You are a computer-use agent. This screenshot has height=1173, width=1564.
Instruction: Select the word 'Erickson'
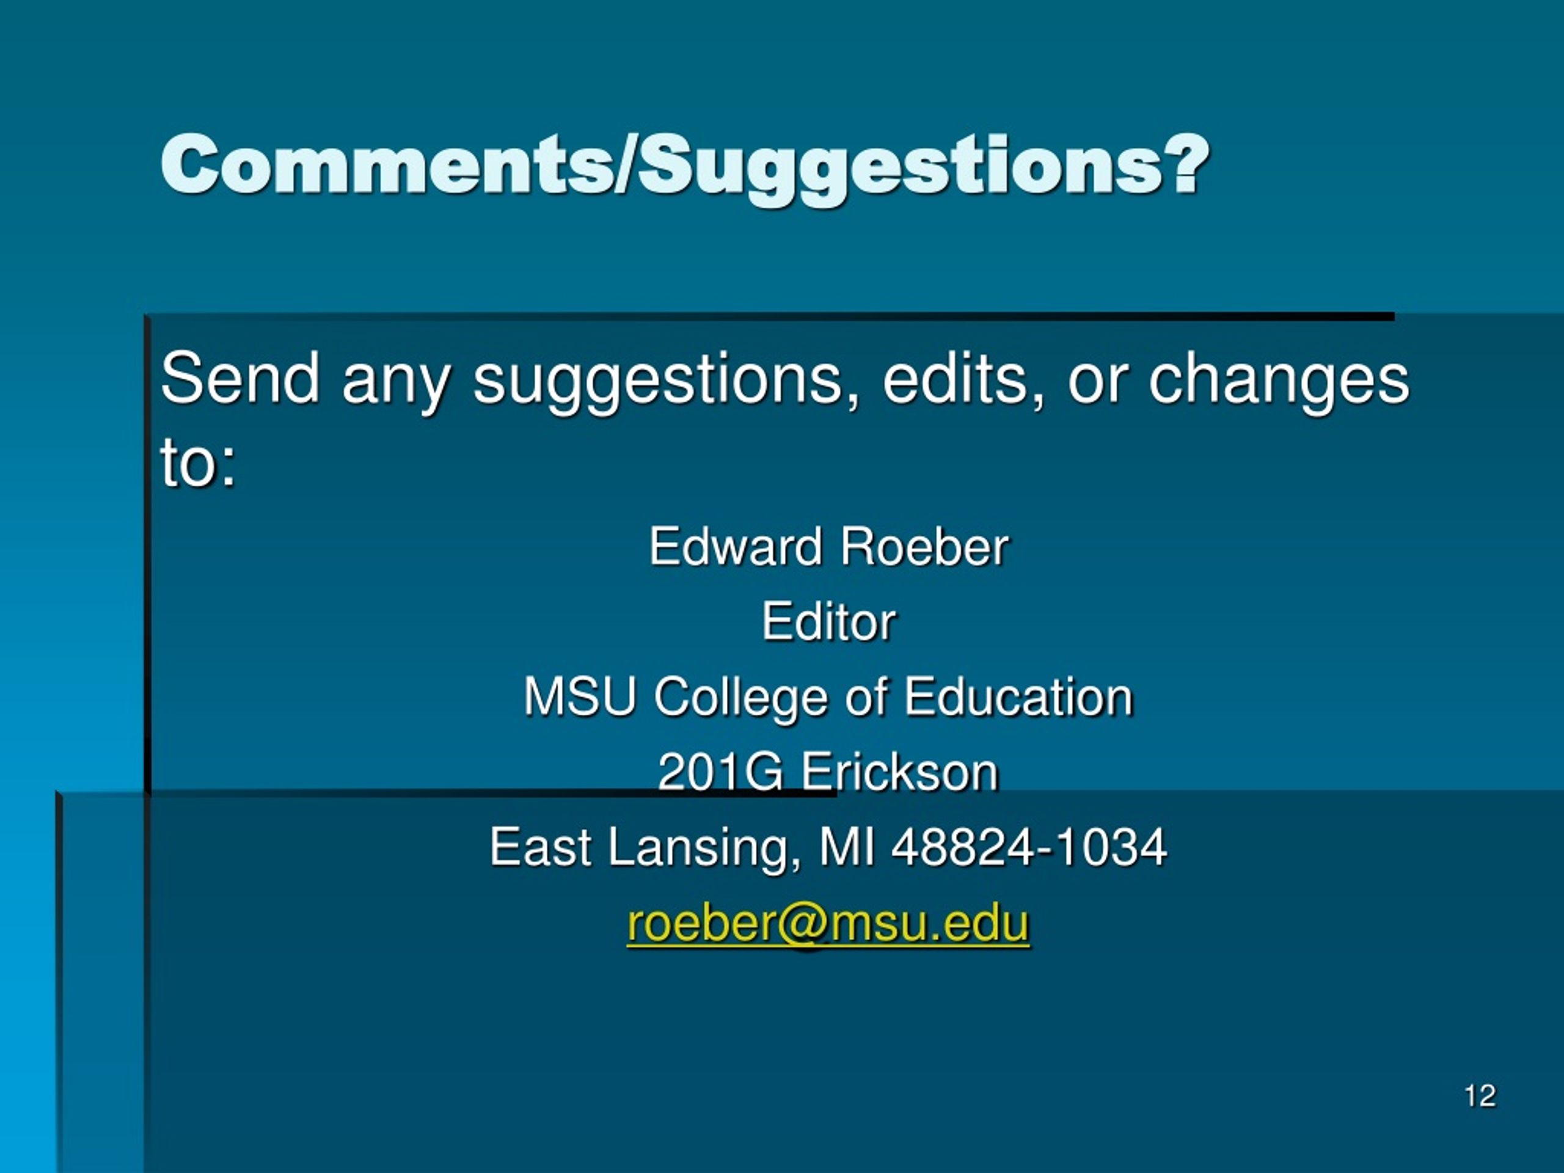(899, 772)
